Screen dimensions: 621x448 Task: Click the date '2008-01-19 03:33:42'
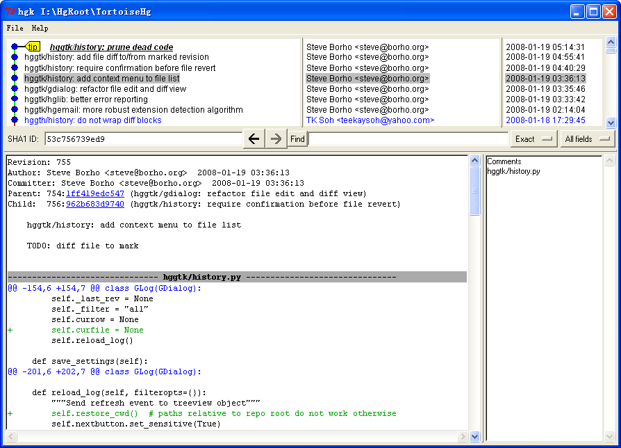pos(545,99)
